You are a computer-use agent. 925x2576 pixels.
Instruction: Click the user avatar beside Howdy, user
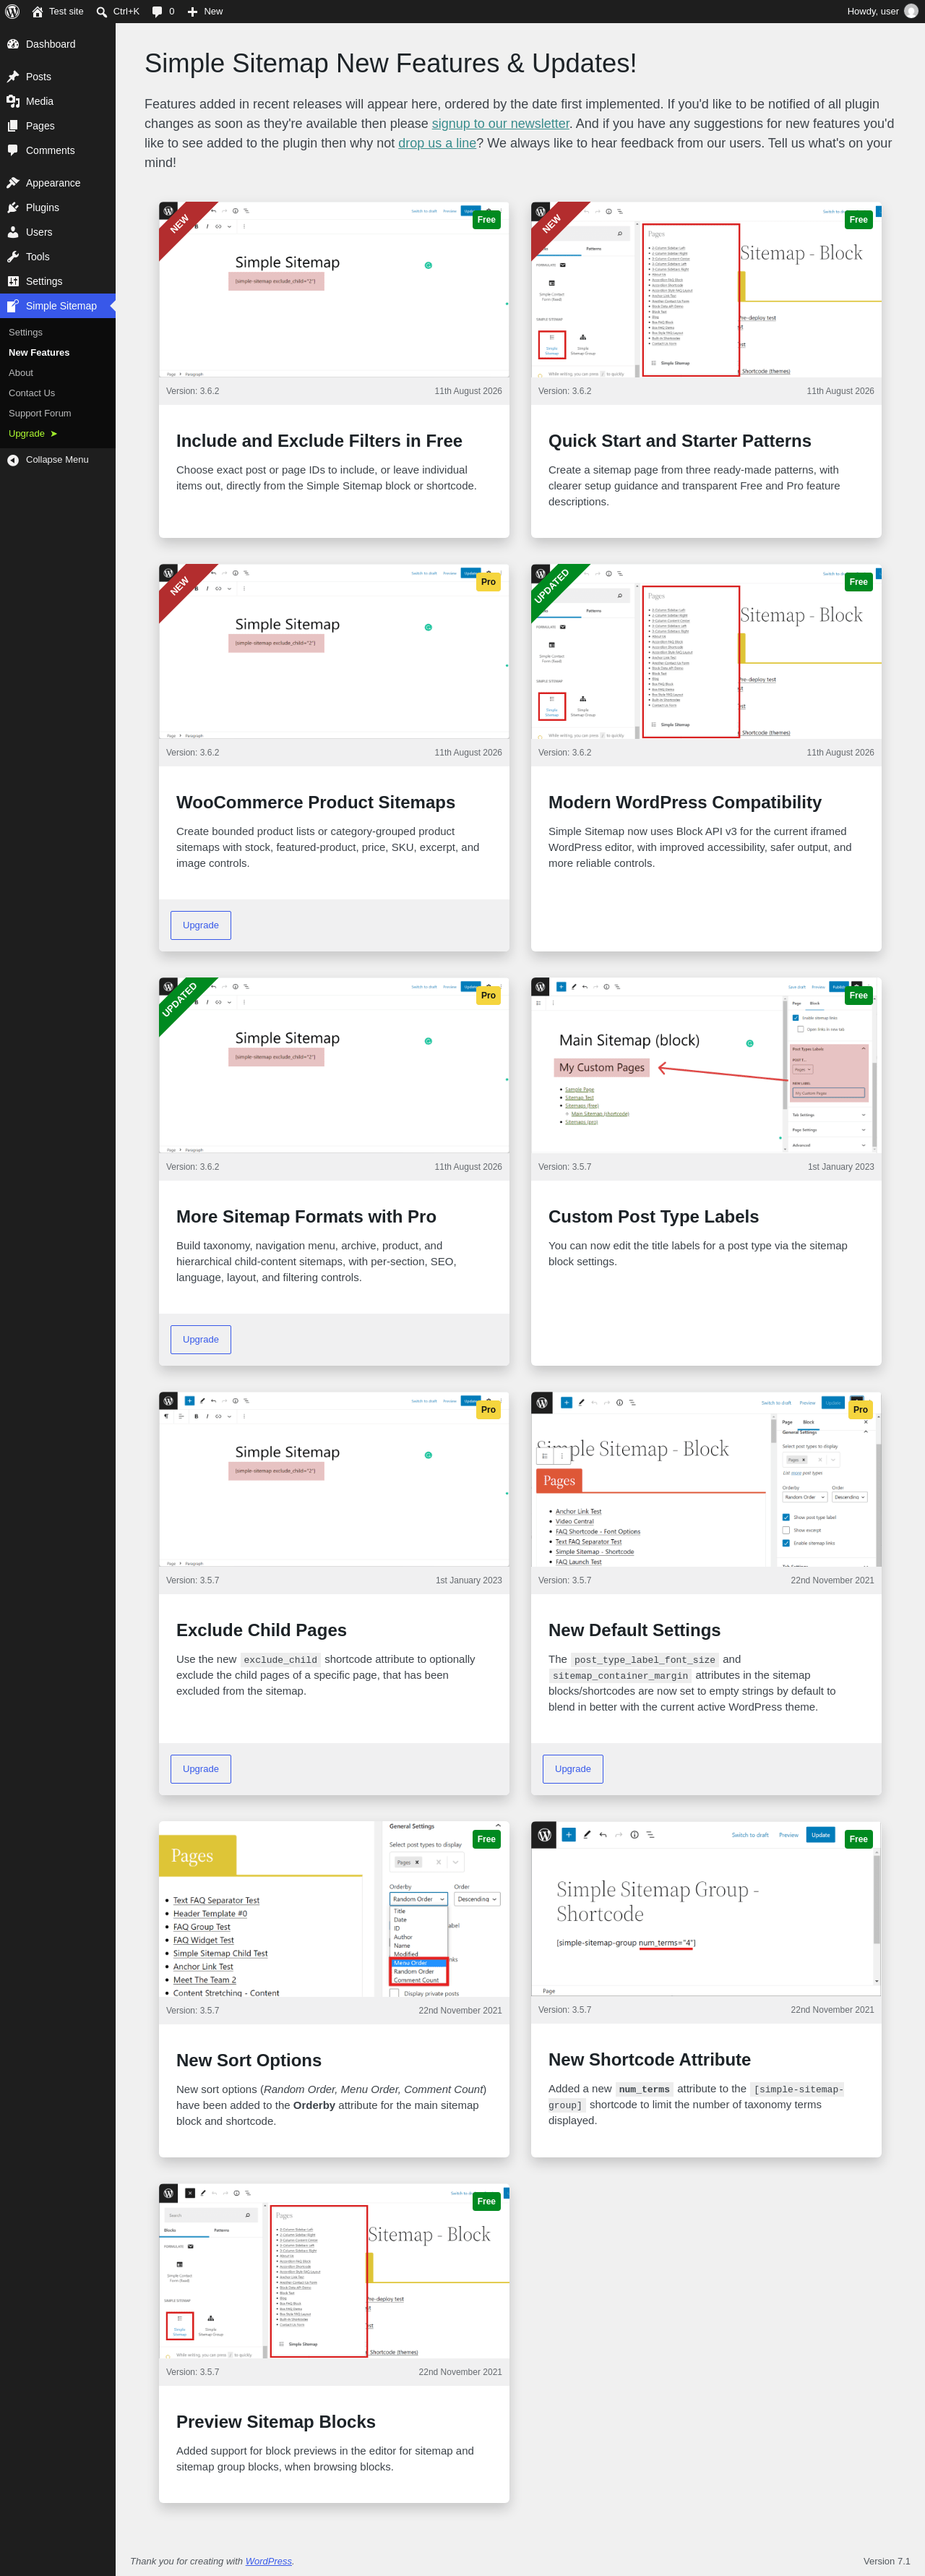point(911,11)
